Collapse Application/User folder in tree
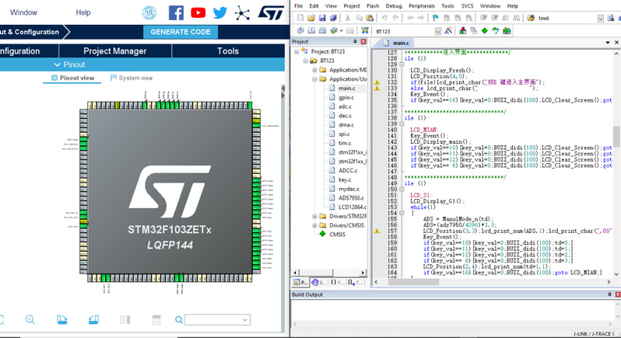 click(x=315, y=79)
